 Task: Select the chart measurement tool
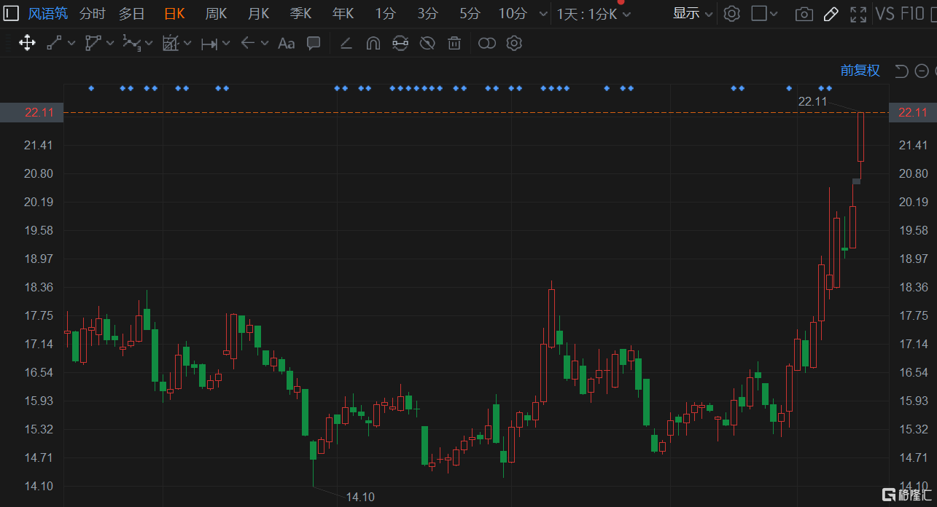(170, 43)
